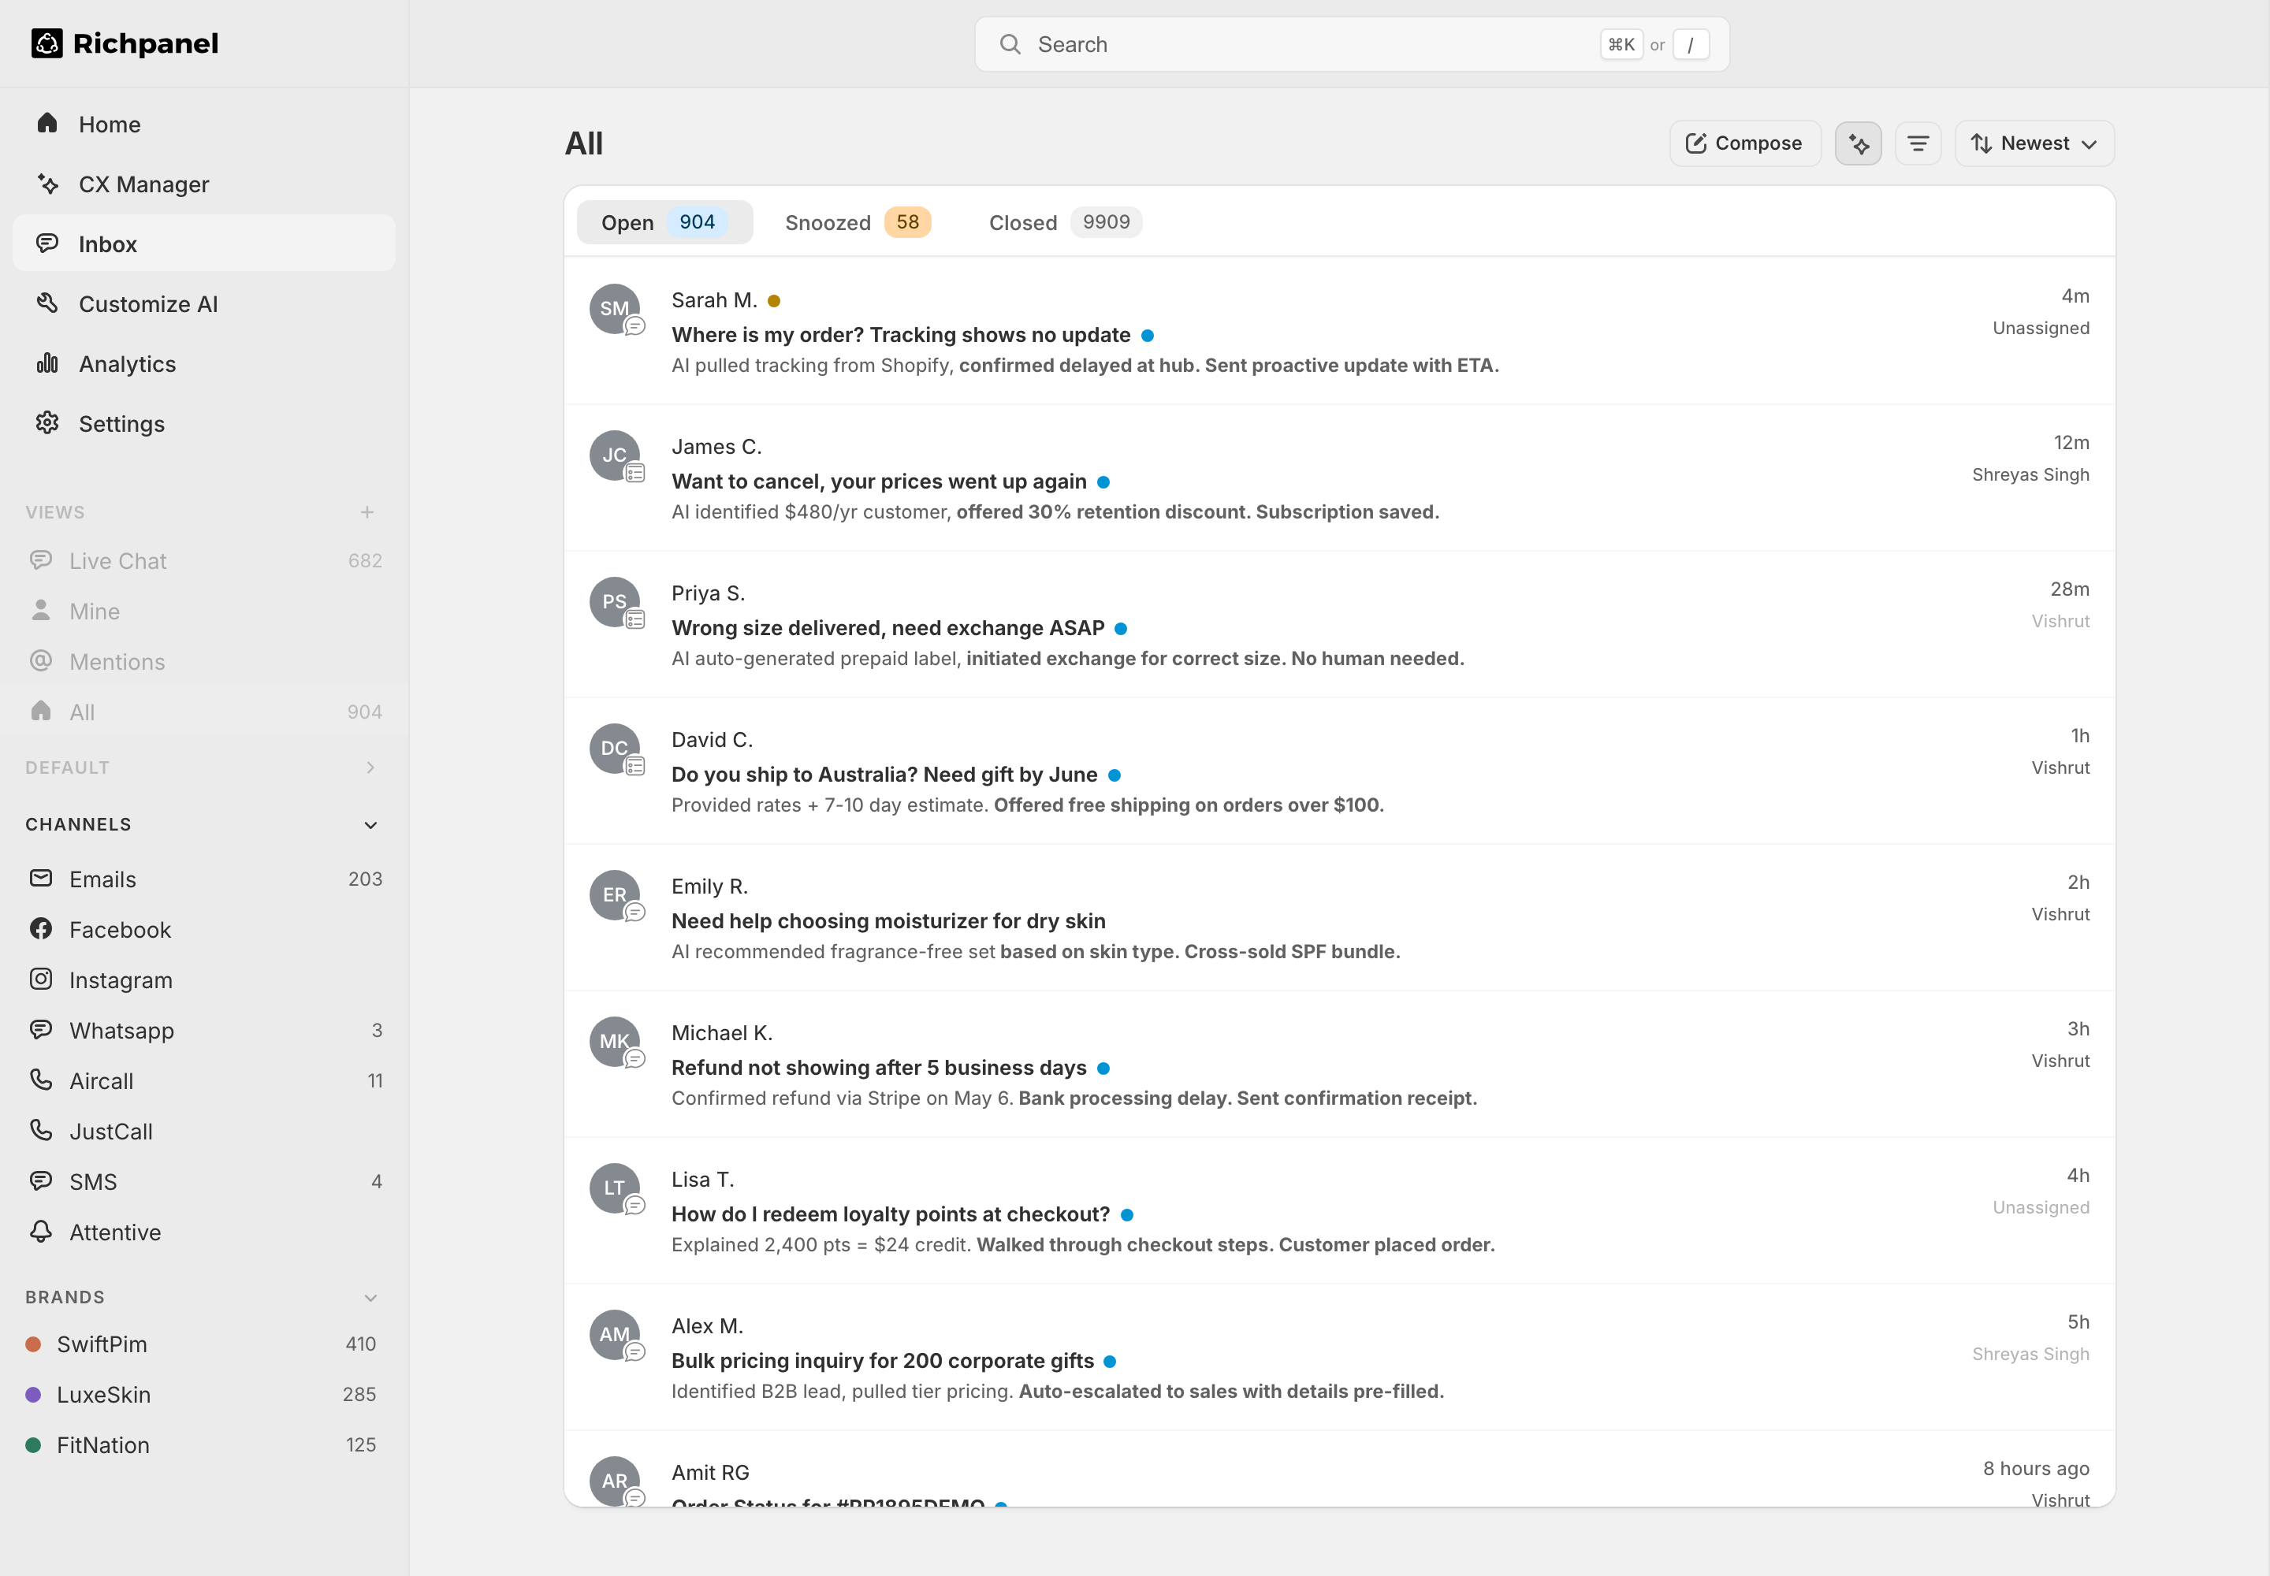The height and width of the screenshot is (1576, 2270).
Task: Click DC avatar of David C.
Action: 615,748
